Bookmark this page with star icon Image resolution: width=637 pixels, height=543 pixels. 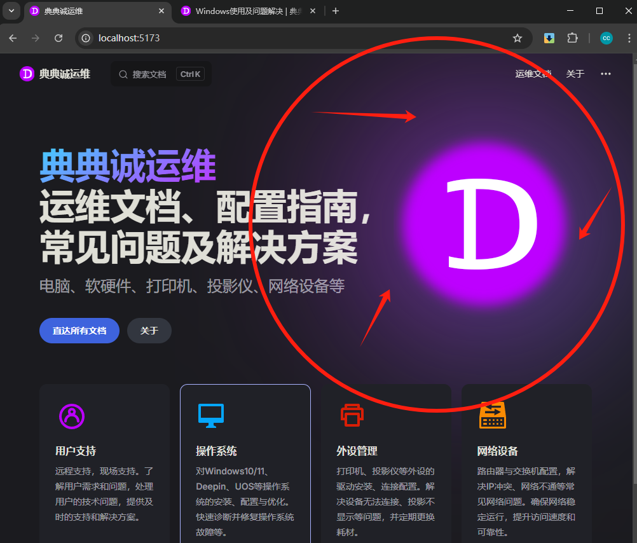click(517, 38)
